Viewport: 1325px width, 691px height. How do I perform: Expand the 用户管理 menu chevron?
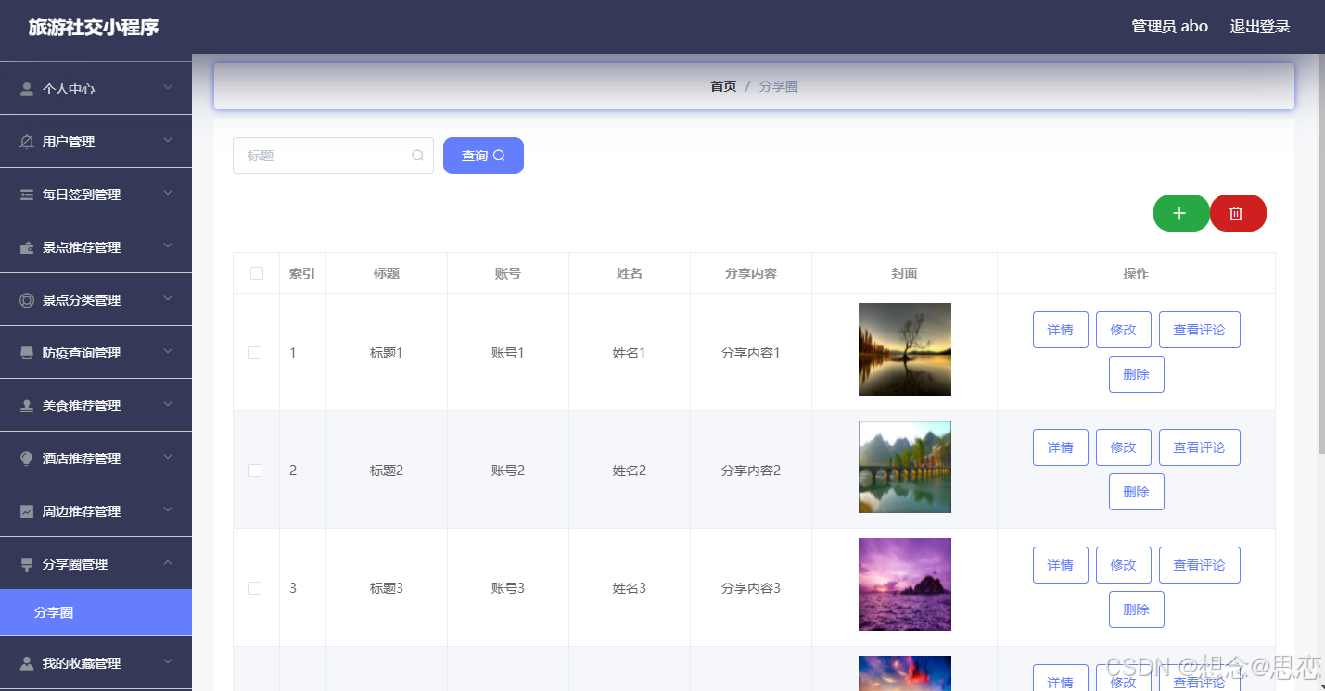168,140
